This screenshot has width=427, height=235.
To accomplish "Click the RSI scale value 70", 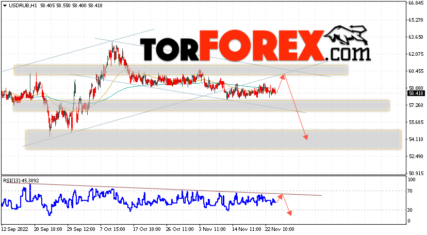I will 410,191.
